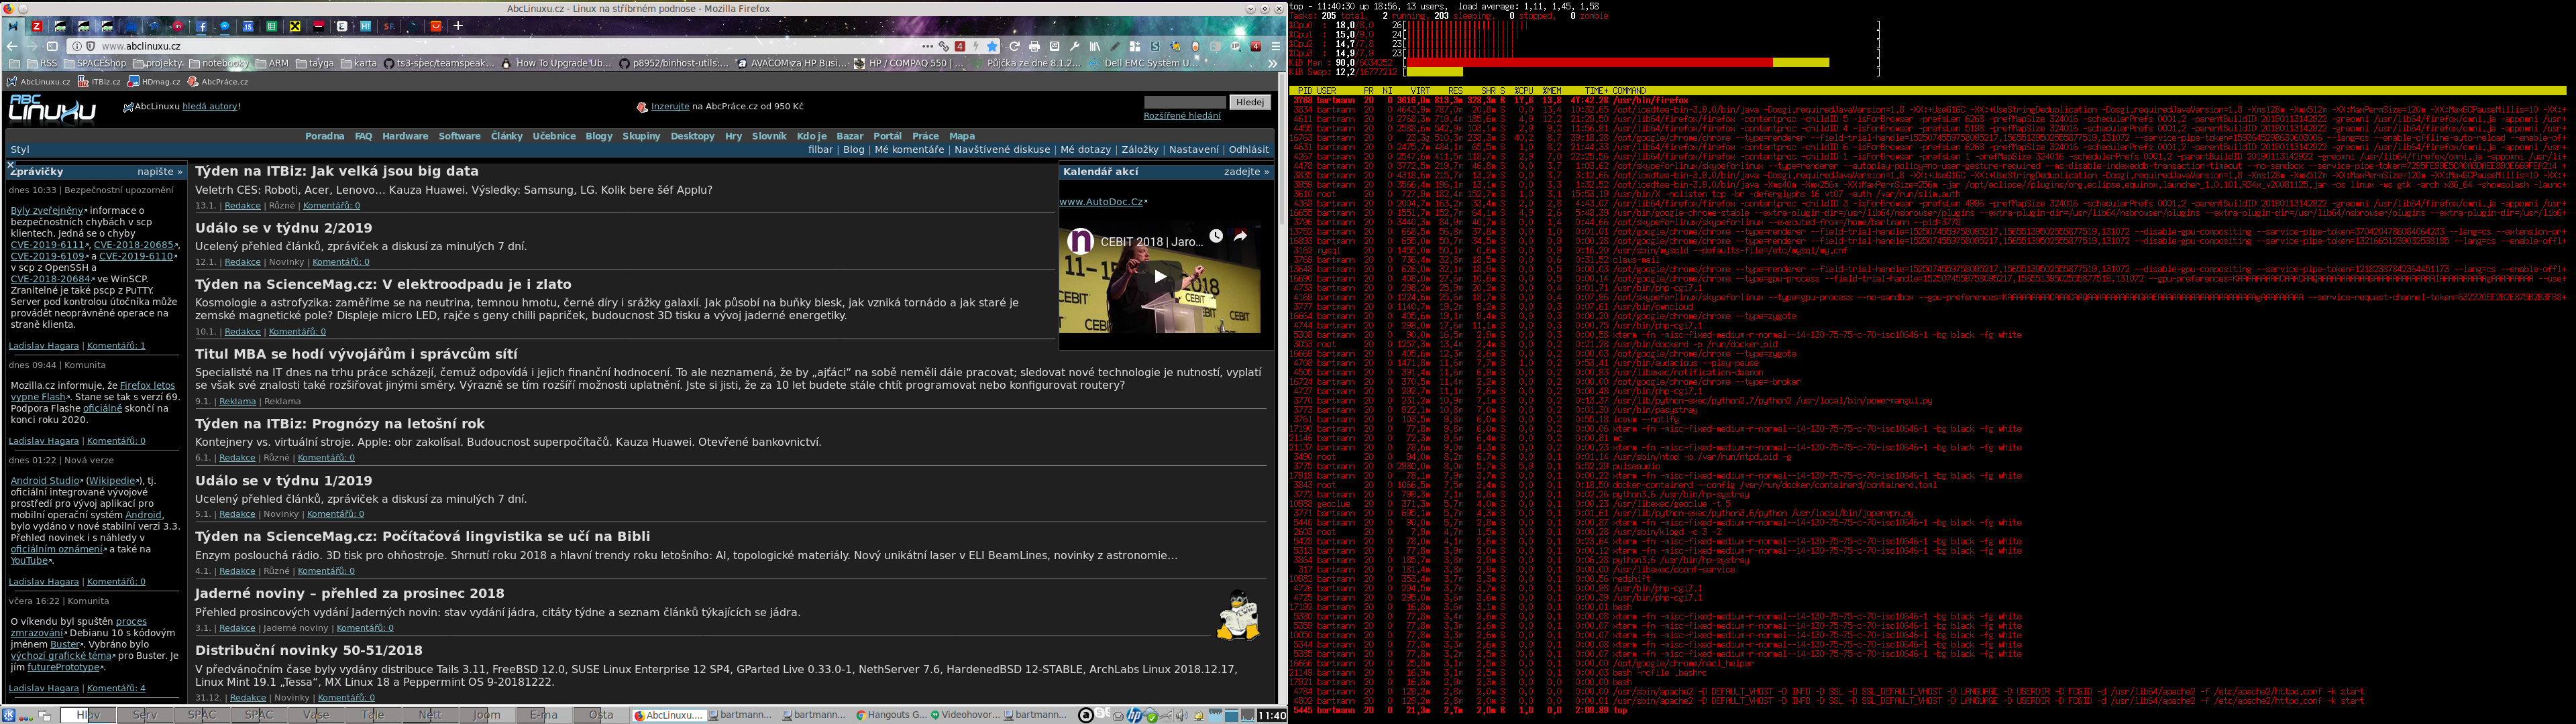Open the Nastavení settings link

click(1194, 150)
